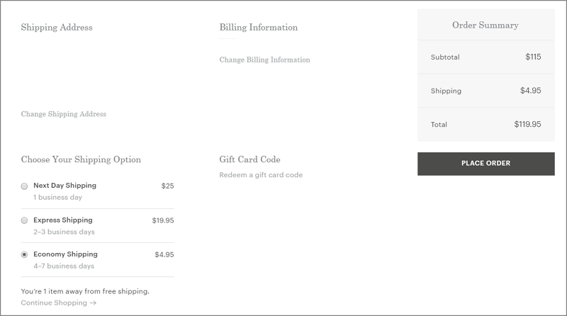Click the Next Day Shipping label

[x=64, y=186]
